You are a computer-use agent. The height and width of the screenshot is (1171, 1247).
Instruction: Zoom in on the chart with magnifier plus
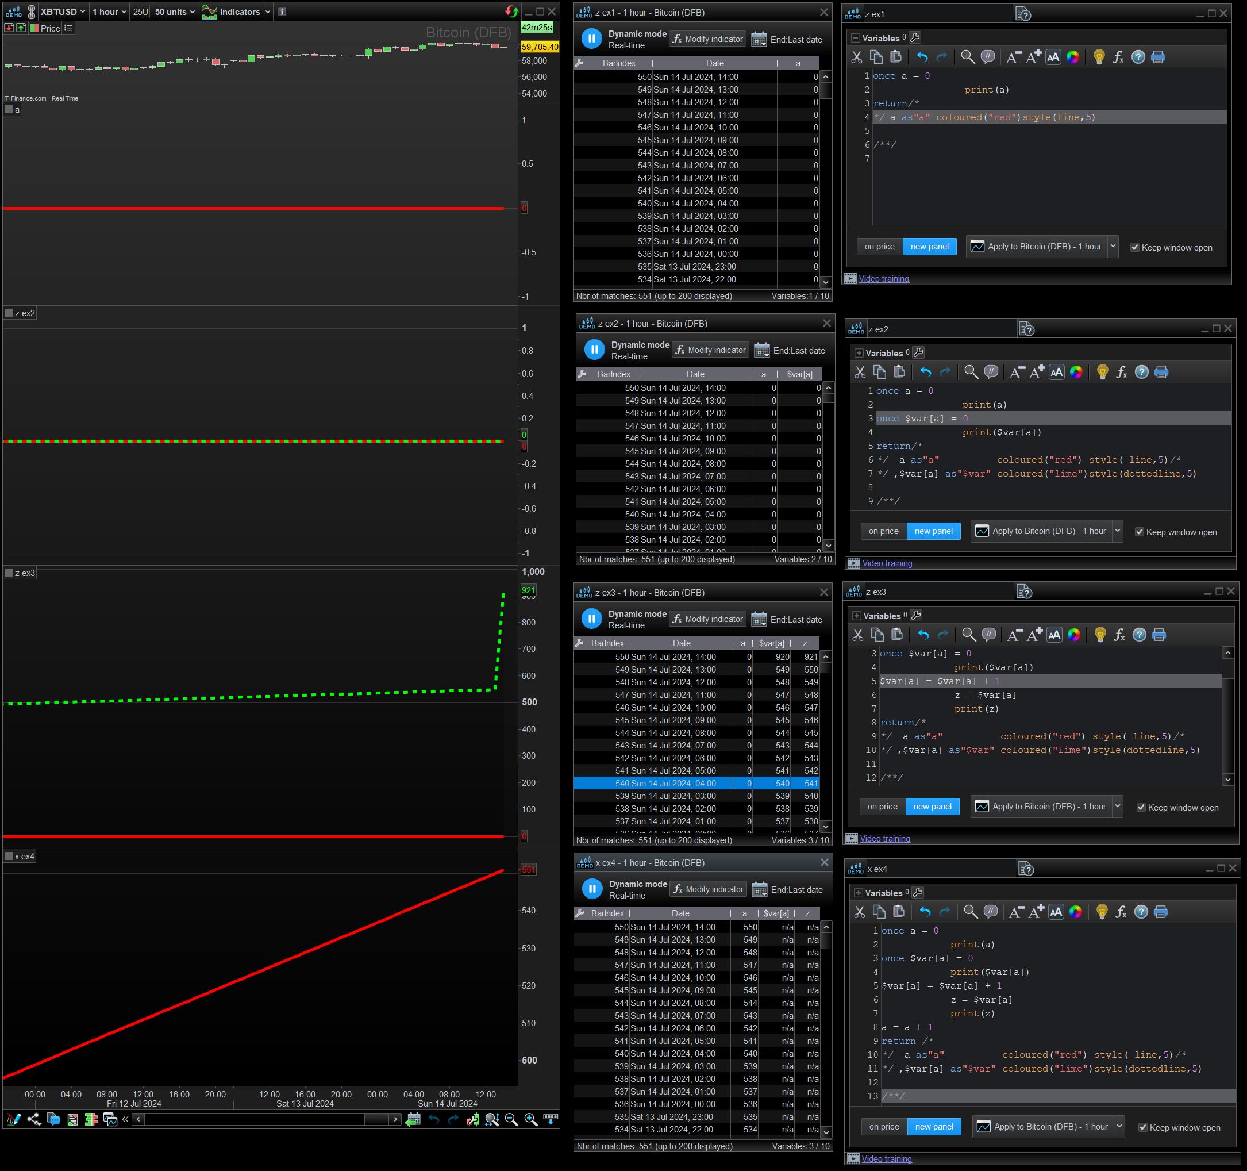click(530, 1119)
